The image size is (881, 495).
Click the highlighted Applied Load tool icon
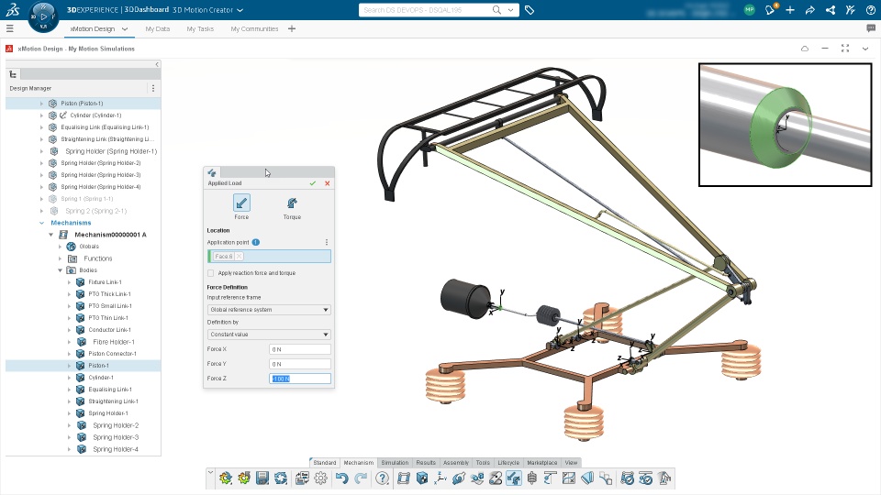pyautogui.click(x=514, y=478)
